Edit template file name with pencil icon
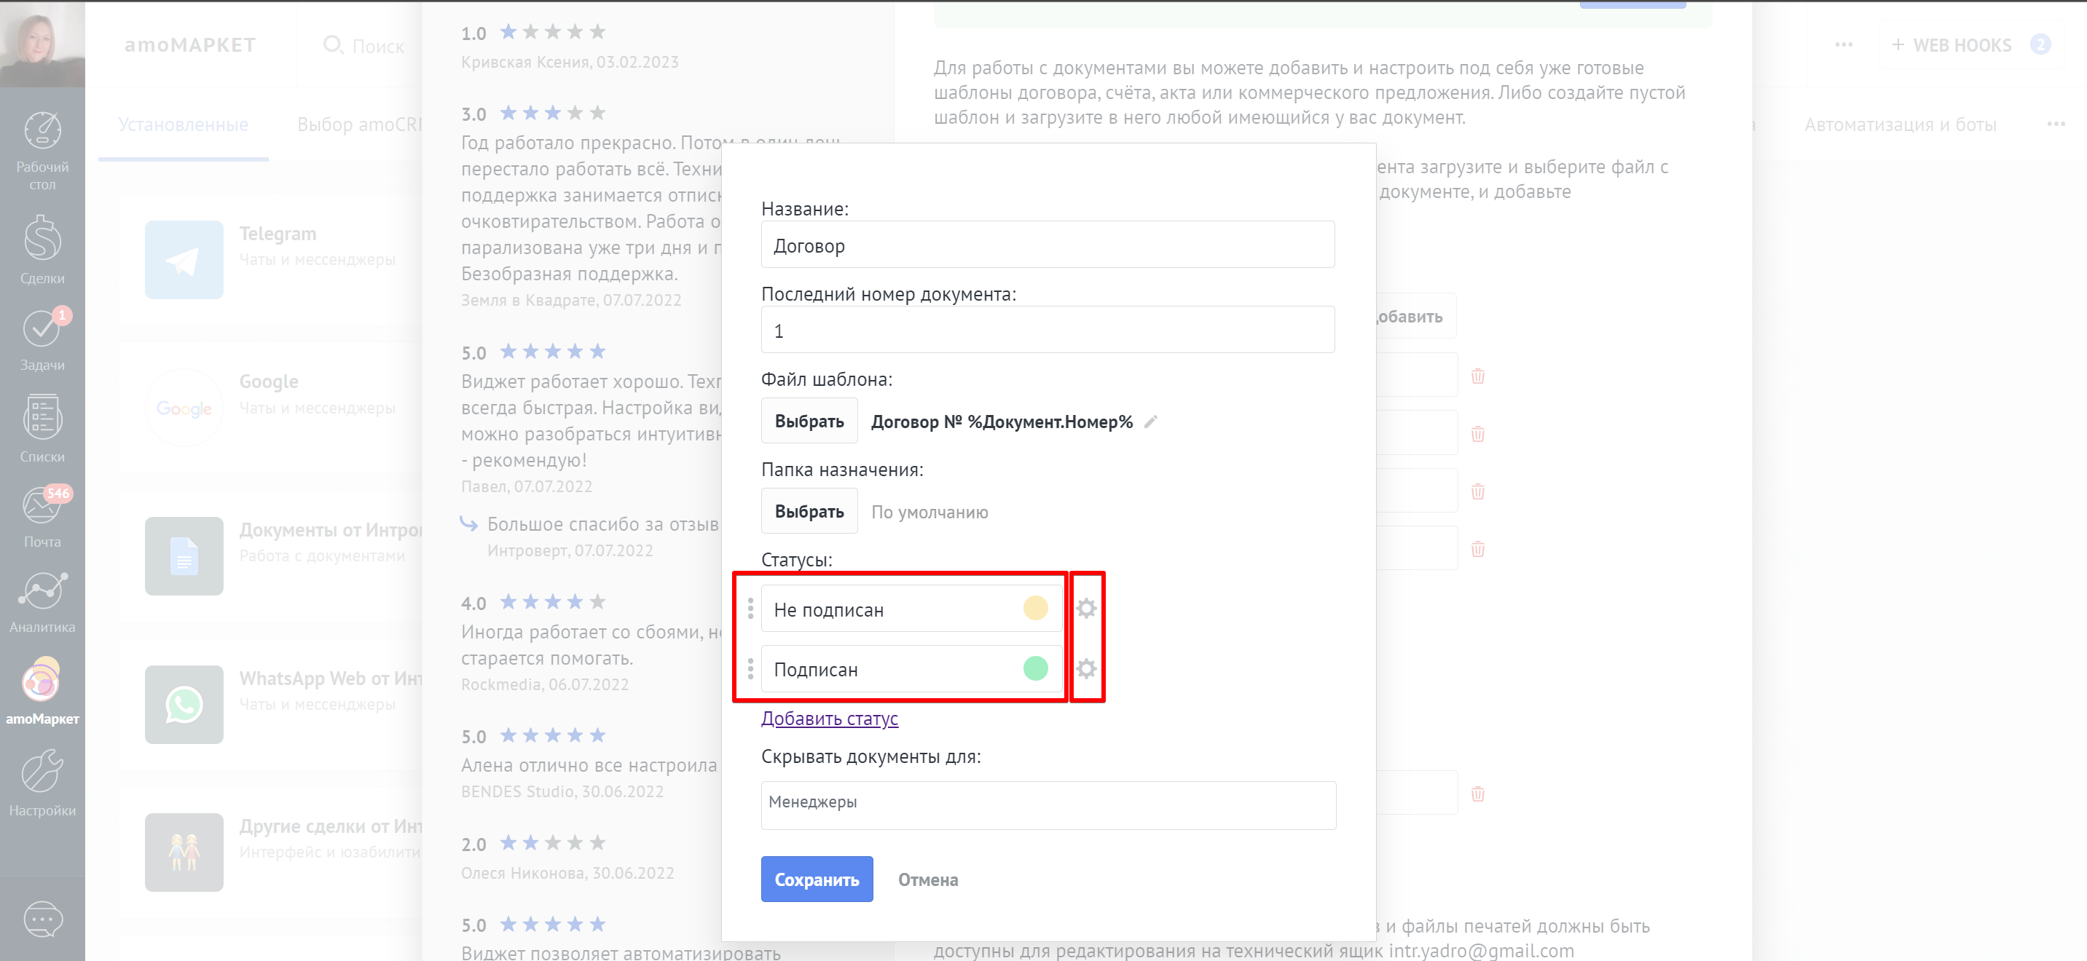 tap(1150, 422)
